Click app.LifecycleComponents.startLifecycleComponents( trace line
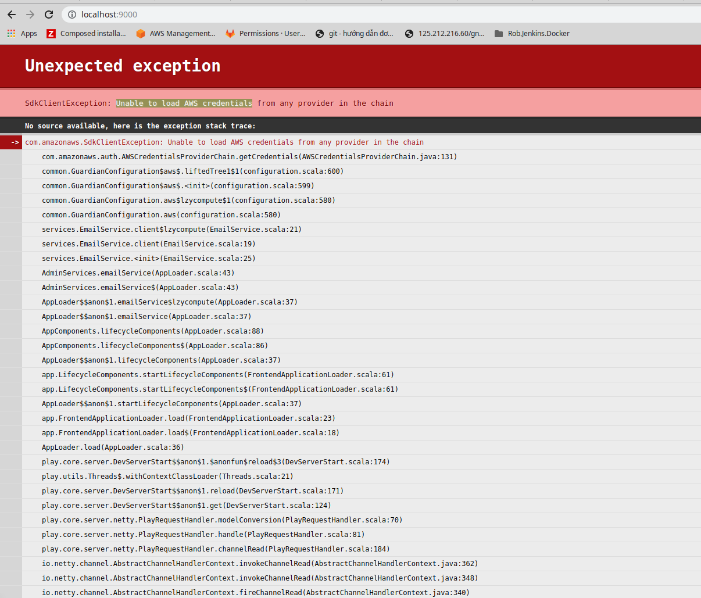Viewport: 701px width, 598px height. click(x=218, y=375)
